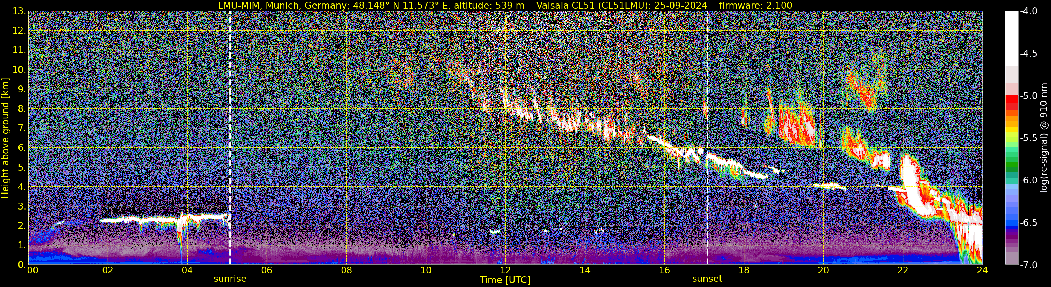Click the '12' time-axis tick label

click(x=505, y=270)
